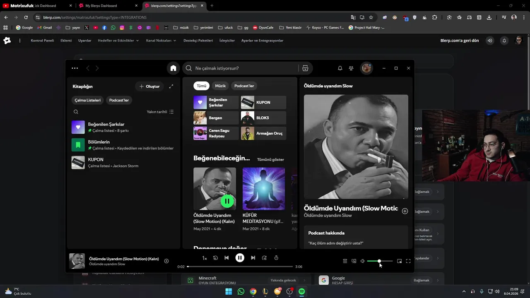Image resolution: width=530 pixels, height=298 pixels.
Task: Open WhatsApp from Windows taskbar
Action: (x=241, y=291)
